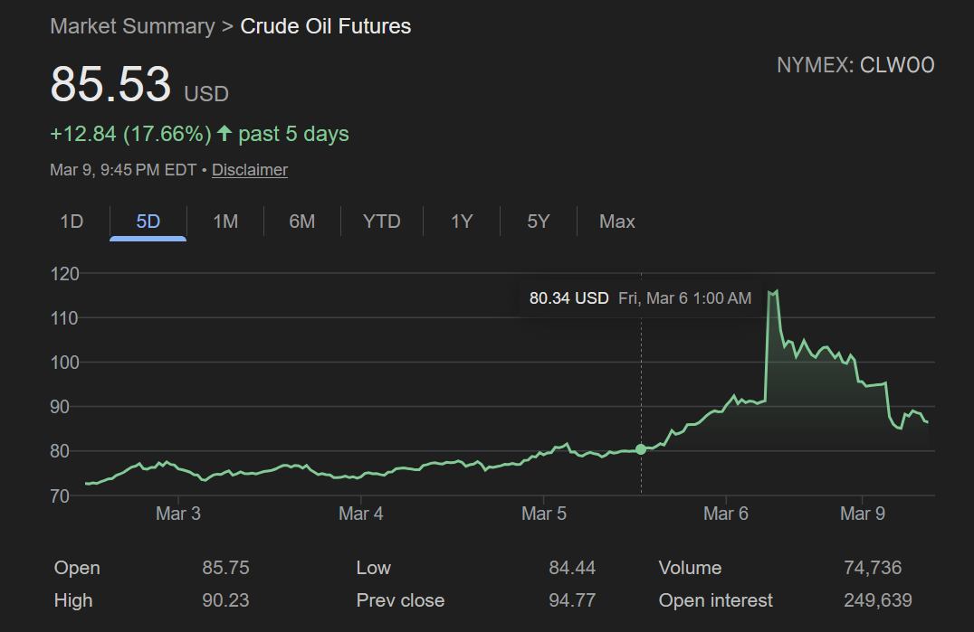Switch to the 1M chart range
974x632 pixels.
pos(225,222)
